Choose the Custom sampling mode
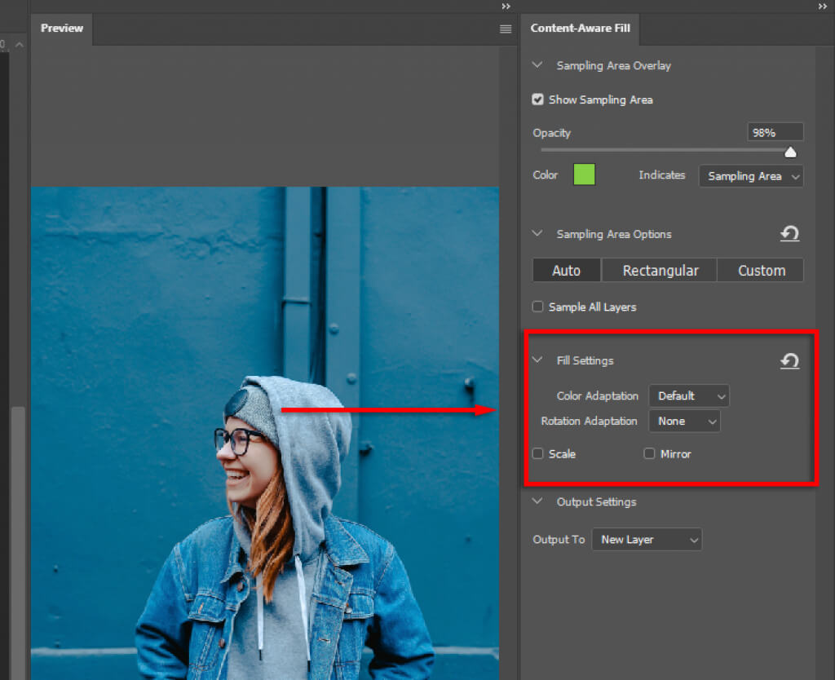This screenshot has width=835, height=680. pyautogui.click(x=761, y=271)
